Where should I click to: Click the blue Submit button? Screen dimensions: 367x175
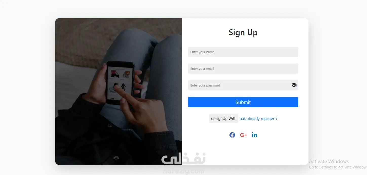click(x=243, y=102)
